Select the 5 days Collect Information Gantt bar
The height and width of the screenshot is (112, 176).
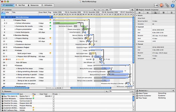(66, 23)
